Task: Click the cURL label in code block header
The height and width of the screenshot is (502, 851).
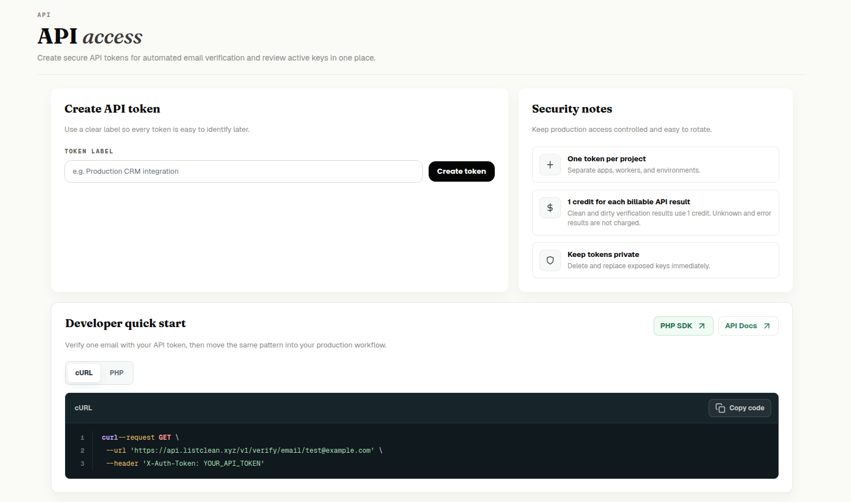Action: (83, 408)
